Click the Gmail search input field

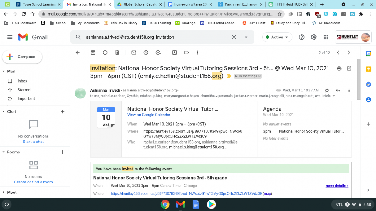pos(156,37)
